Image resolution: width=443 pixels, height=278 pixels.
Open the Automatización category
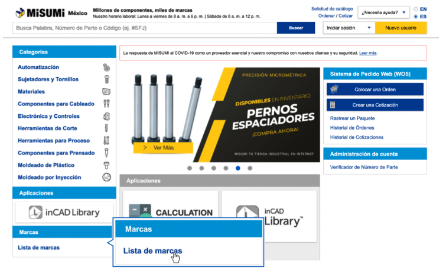tap(38, 67)
